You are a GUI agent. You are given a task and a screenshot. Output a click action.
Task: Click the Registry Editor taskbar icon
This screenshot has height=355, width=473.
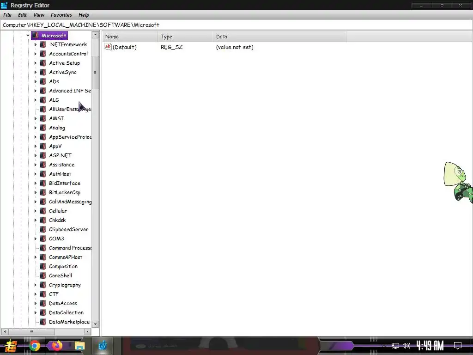coord(103,346)
